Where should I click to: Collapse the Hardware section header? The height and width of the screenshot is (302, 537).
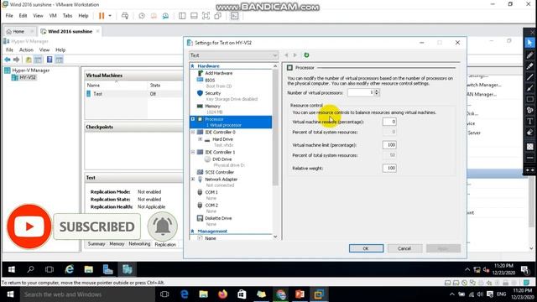click(192, 65)
